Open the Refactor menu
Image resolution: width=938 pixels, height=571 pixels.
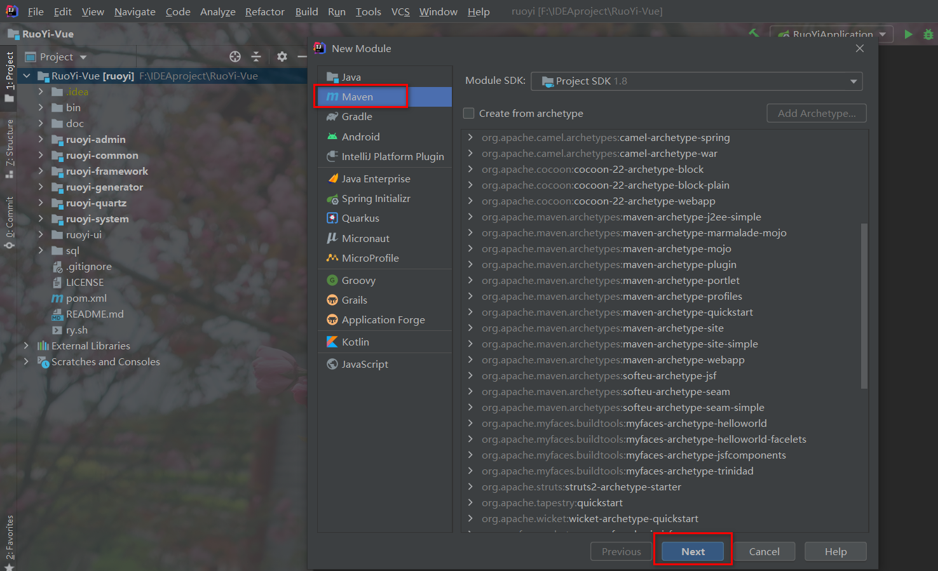(265, 11)
